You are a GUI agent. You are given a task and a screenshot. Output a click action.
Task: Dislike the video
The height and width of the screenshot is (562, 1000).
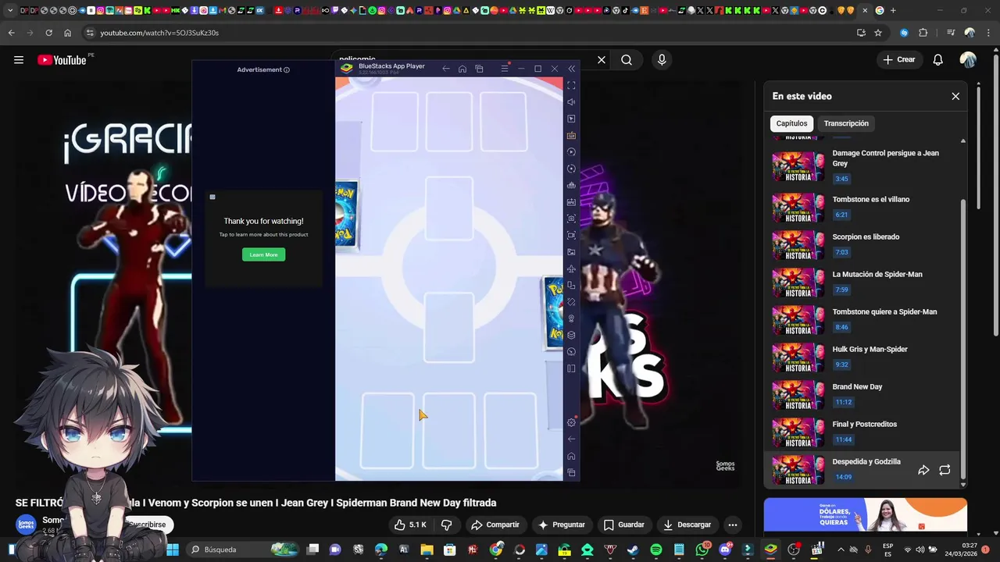coord(447,525)
